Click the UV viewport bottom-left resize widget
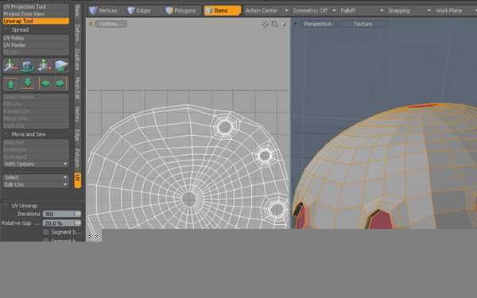The height and width of the screenshot is (298, 477). pyautogui.click(x=94, y=237)
